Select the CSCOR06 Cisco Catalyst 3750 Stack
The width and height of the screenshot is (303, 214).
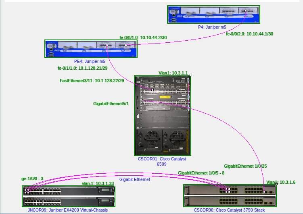pos(230,195)
